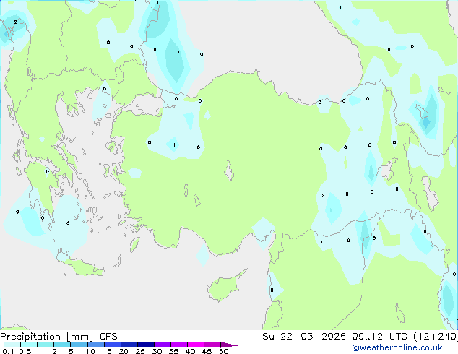
Task: Click the '25' legend scale label
Action: click(140, 351)
